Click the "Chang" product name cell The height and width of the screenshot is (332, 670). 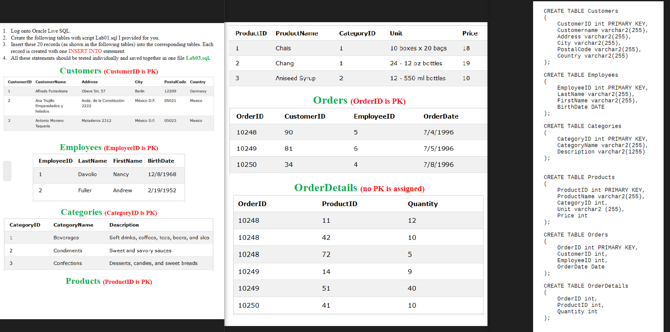pyautogui.click(x=284, y=63)
